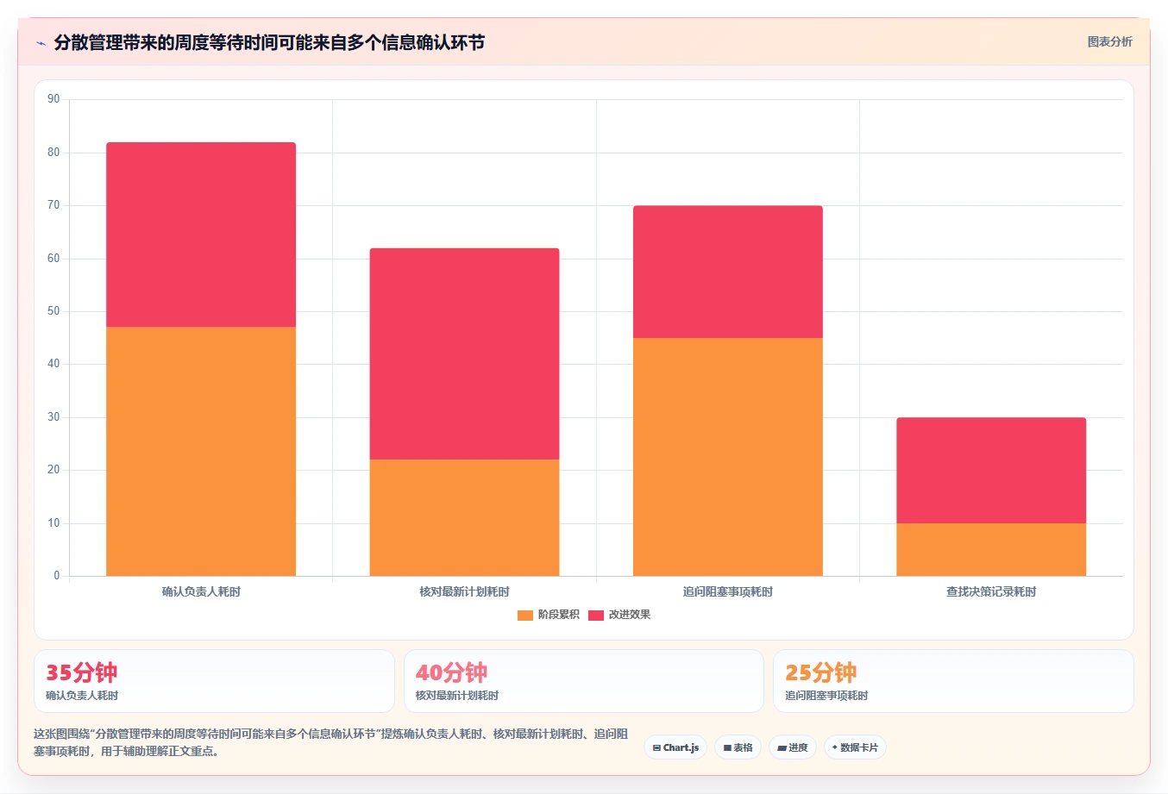
Task: Click the 35分钟 value
Action: (81, 672)
